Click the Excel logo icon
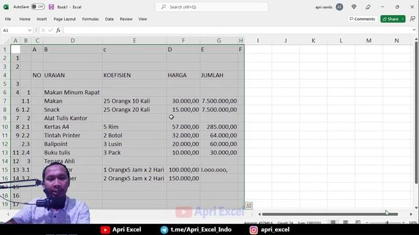419x235 pixels. click(6, 7)
